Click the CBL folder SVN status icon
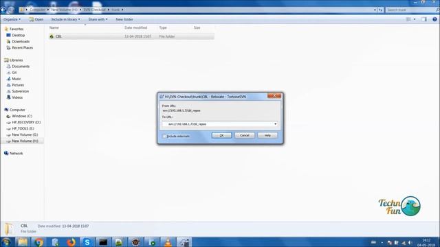 click(x=52, y=36)
